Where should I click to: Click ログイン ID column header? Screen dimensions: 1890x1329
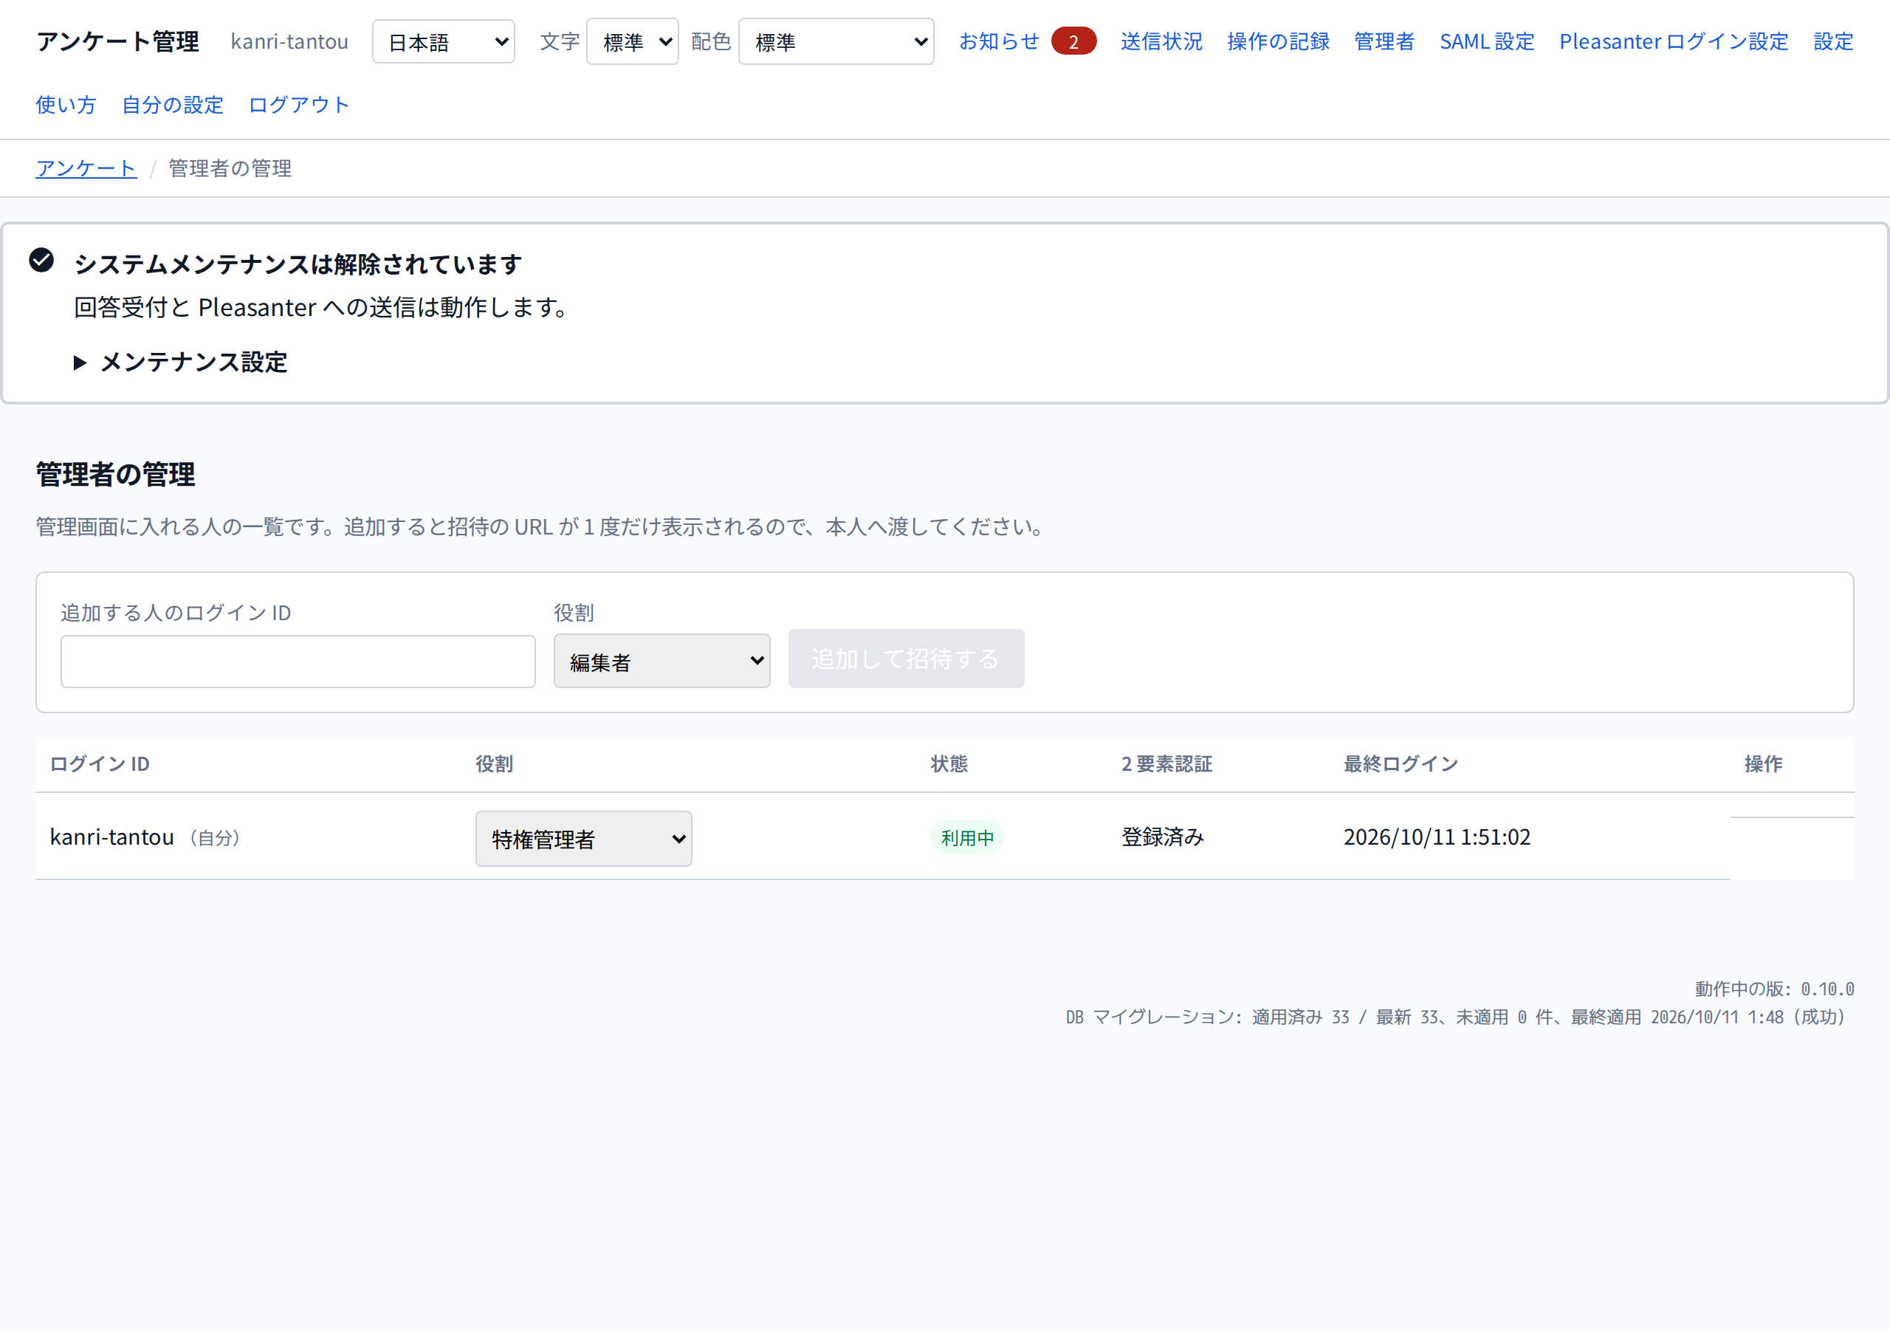pos(100,764)
